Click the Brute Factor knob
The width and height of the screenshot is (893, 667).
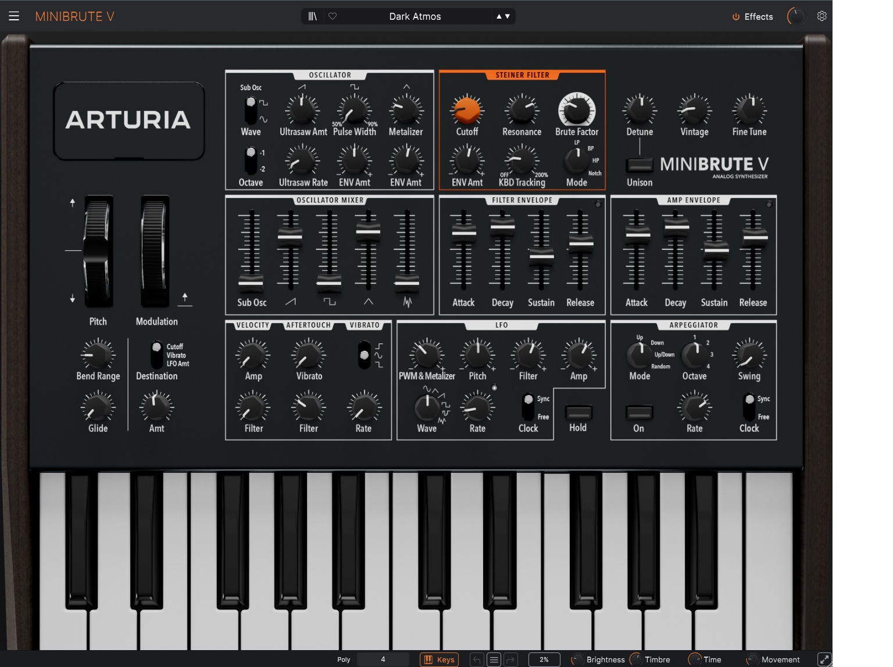tap(577, 109)
